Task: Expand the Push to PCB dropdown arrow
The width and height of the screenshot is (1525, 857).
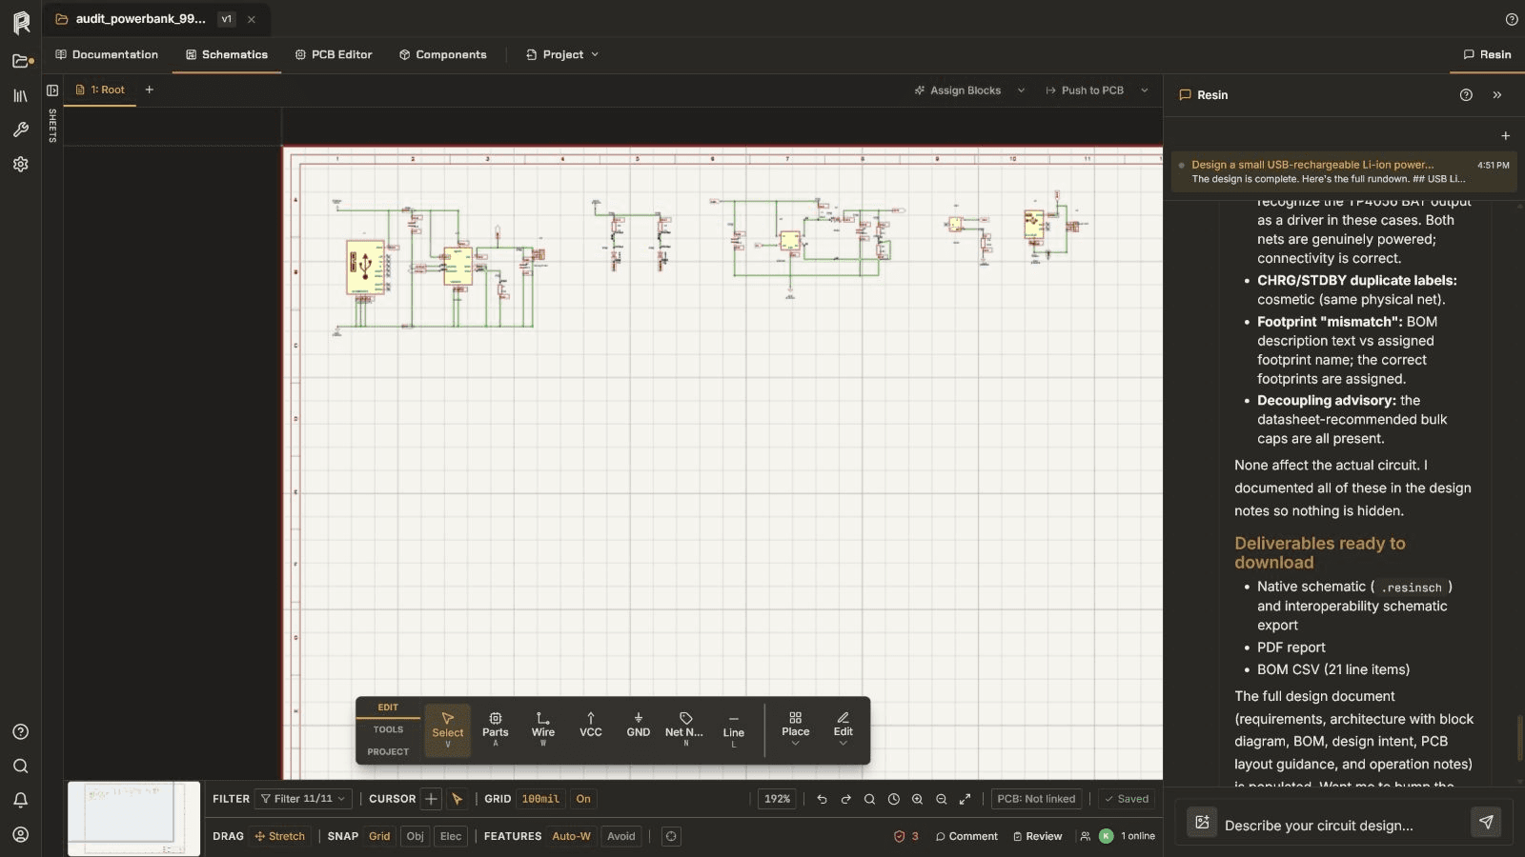Action: (x=1145, y=90)
